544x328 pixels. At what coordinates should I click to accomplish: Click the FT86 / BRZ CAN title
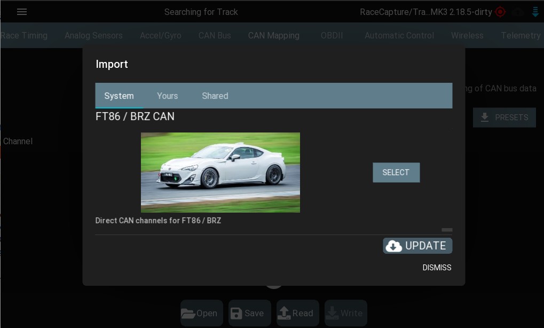[x=135, y=116]
